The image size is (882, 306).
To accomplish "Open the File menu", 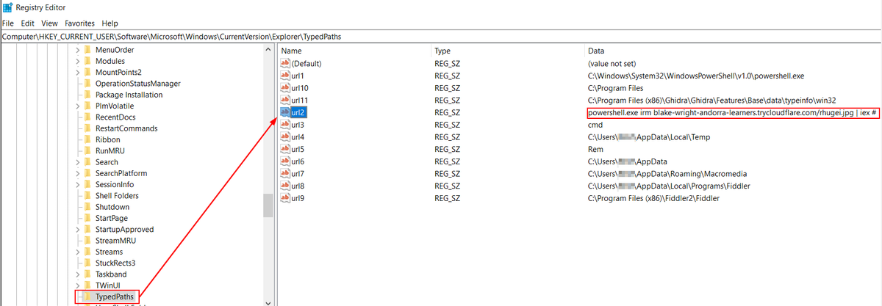I will coord(8,23).
